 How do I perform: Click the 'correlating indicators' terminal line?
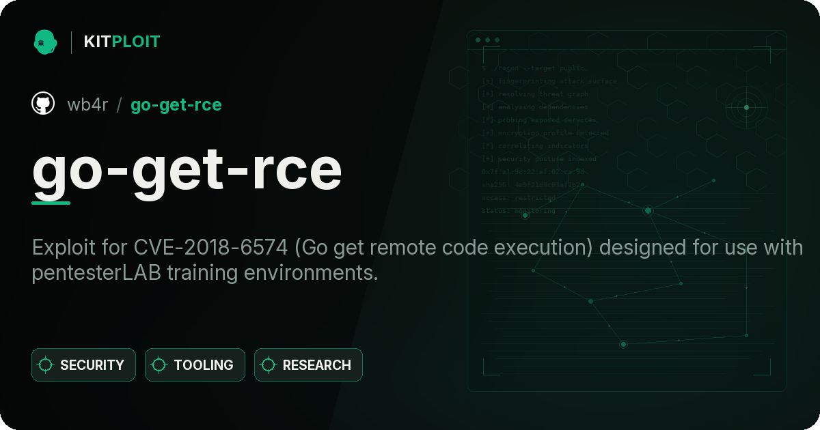pyautogui.click(x=535, y=146)
